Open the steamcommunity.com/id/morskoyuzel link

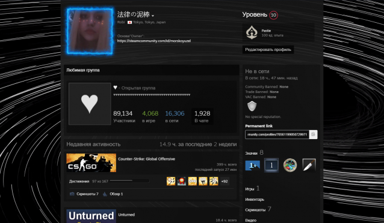click(154, 41)
